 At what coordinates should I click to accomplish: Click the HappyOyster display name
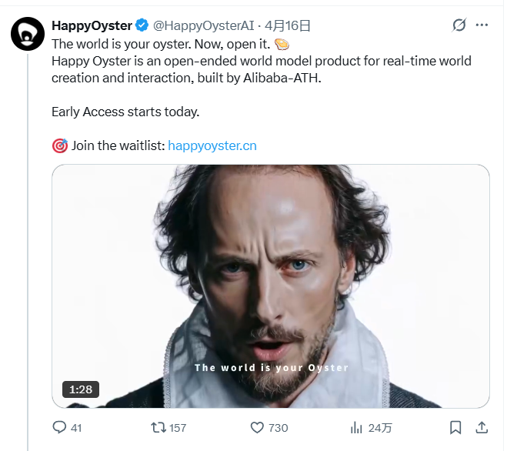(92, 25)
